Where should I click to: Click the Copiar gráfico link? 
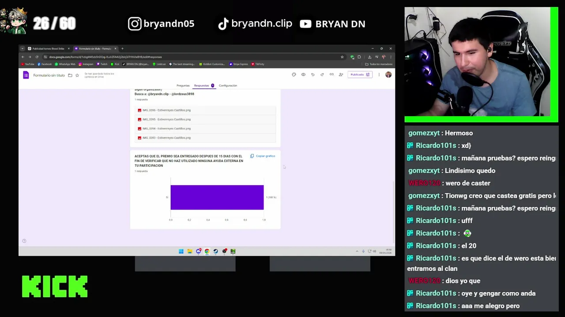[265, 156]
